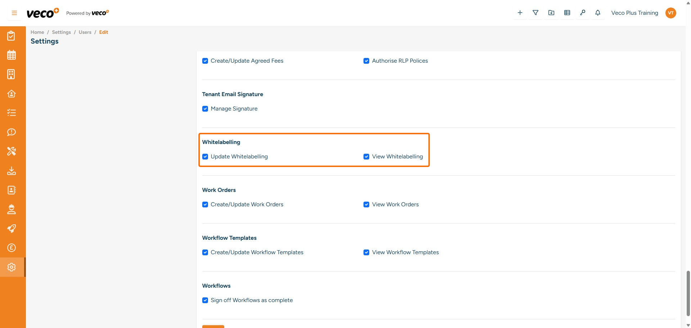This screenshot has width=691, height=328.
Task: Click the pound sterling sidebar icon
Action: [12, 248]
